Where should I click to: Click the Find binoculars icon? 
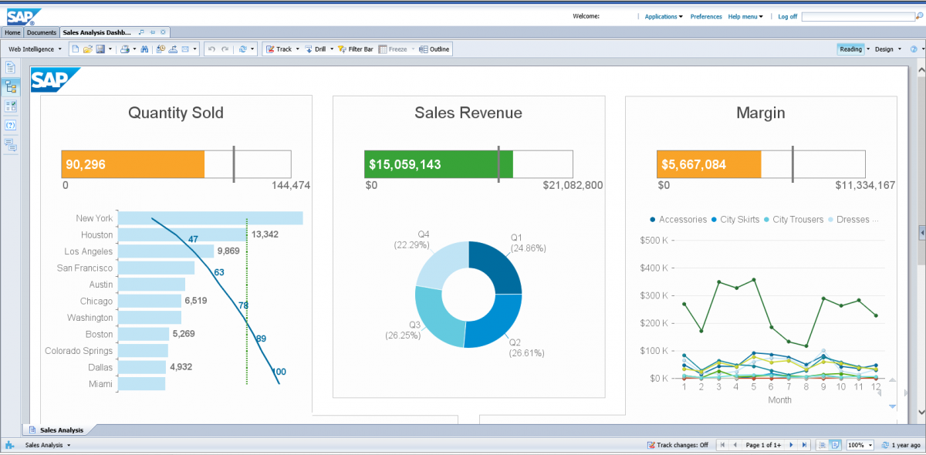click(x=144, y=49)
